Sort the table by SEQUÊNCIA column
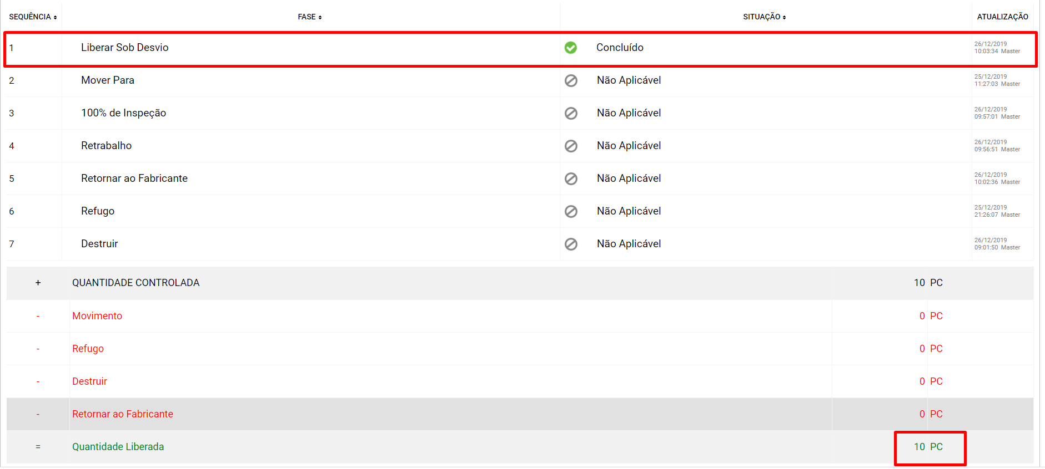Image resolution: width=1045 pixels, height=469 pixels. pos(33,17)
